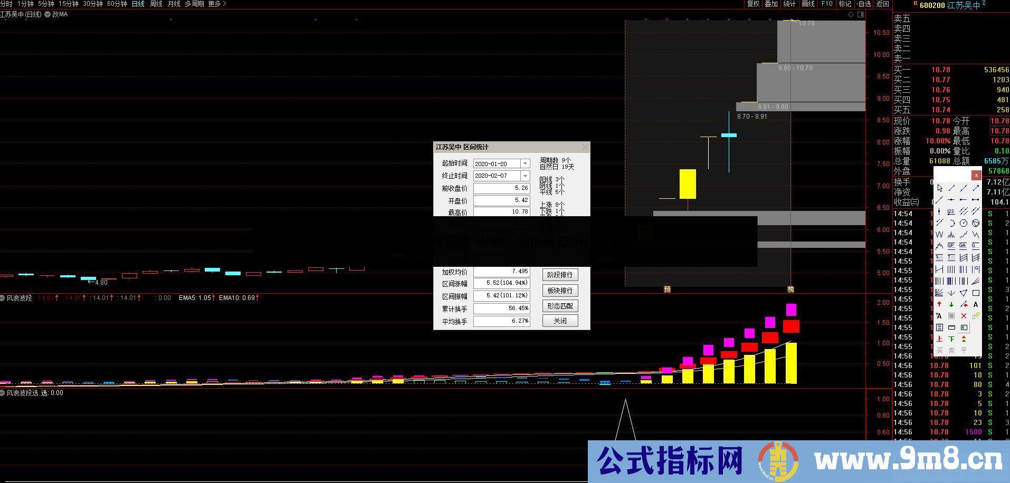The width and height of the screenshot is (1010, 483).
Task: Click the 开盘价 value field
Action: point(502,201)
